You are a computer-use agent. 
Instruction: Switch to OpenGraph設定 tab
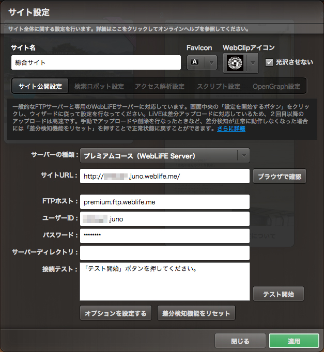(276, 86)
